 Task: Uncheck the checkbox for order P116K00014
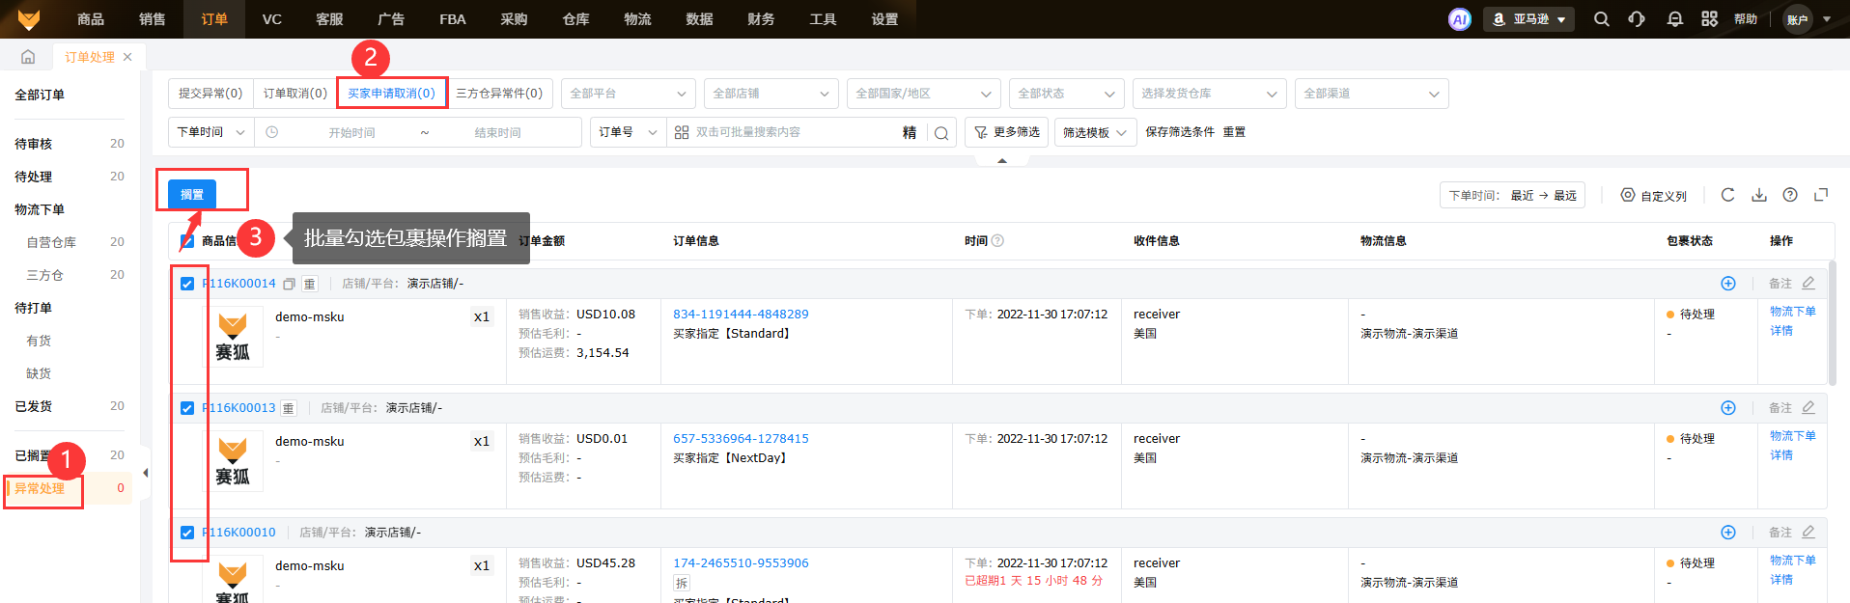187,284
